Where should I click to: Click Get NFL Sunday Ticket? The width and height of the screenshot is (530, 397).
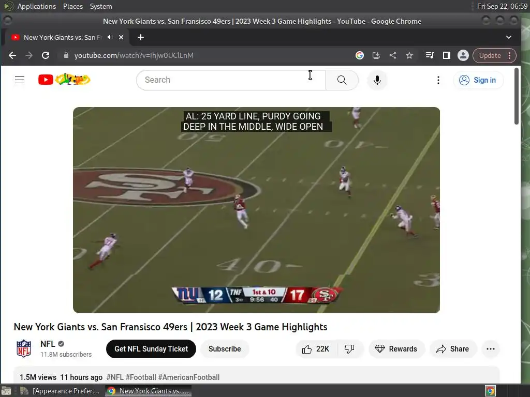click(151, 349)
